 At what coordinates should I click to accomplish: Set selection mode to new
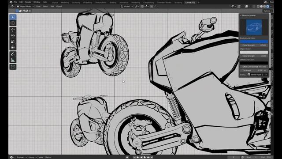click(x=17, y=11)
